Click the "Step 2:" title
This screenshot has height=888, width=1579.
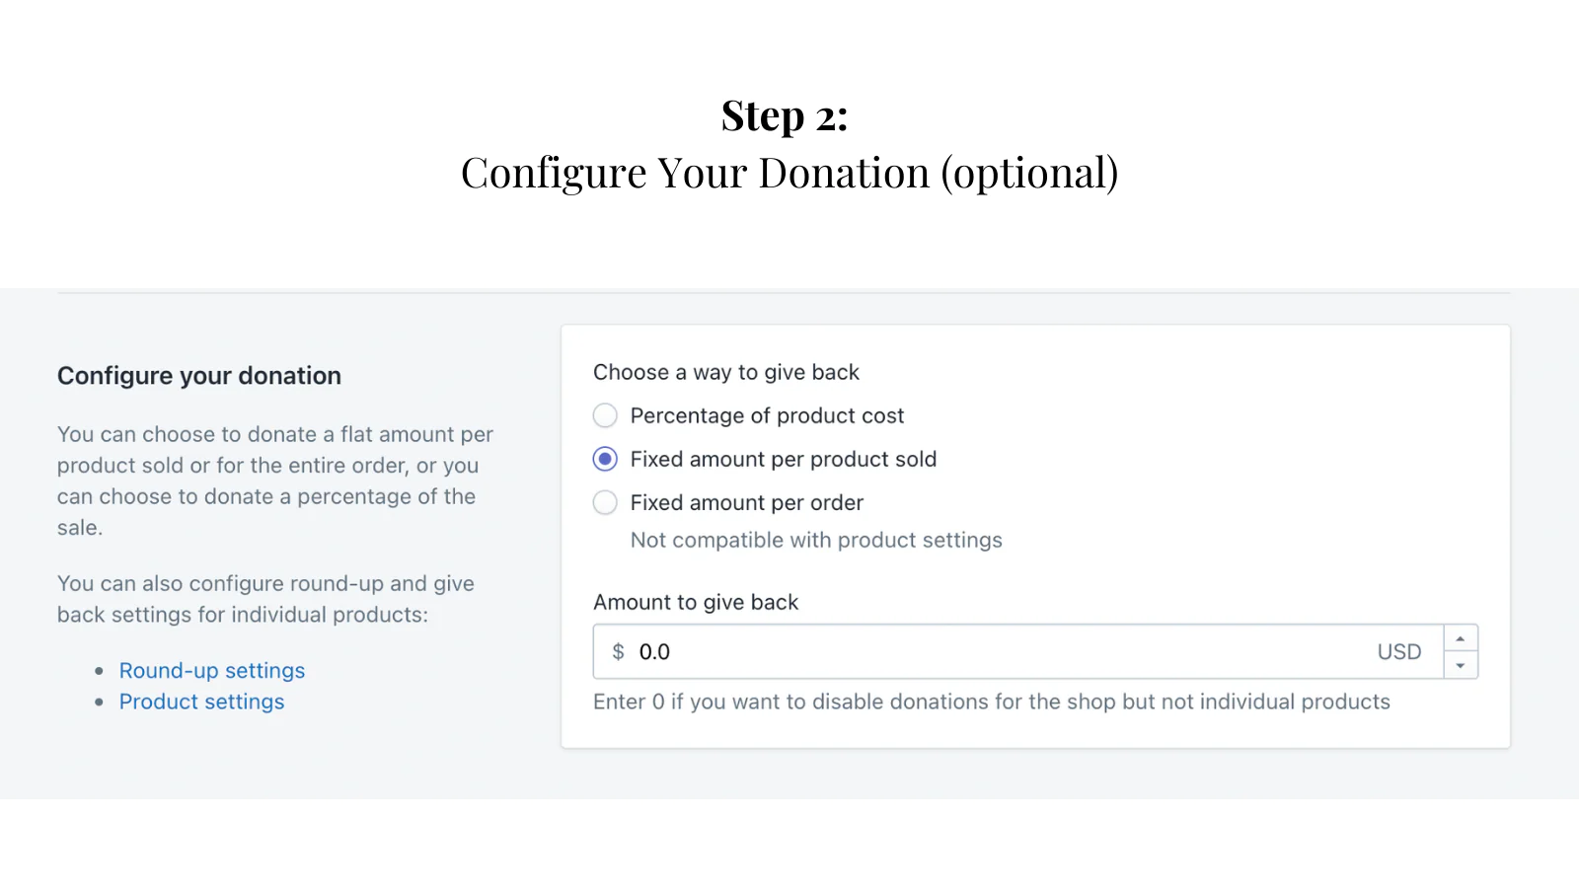[x=785, y=115]
